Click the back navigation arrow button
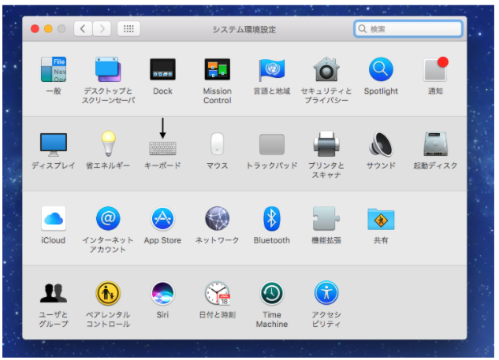This screenshot has width=499, height=360. point(84,29)
